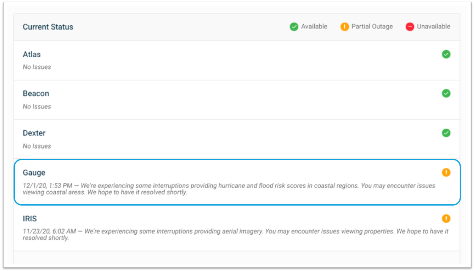
Task: Select the Dexter service name
Action: click(34, 133)
